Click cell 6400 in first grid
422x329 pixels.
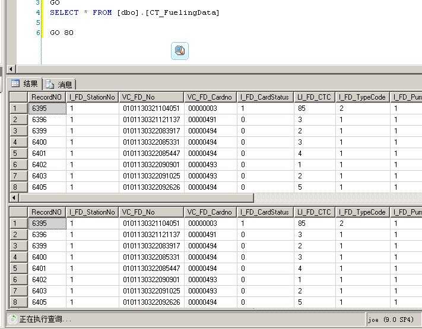click(x=47, y=142)
